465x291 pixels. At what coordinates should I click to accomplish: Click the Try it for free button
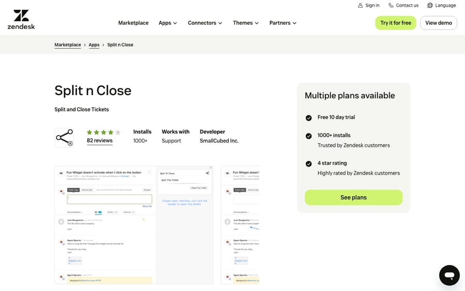click(x=396, y=23)
